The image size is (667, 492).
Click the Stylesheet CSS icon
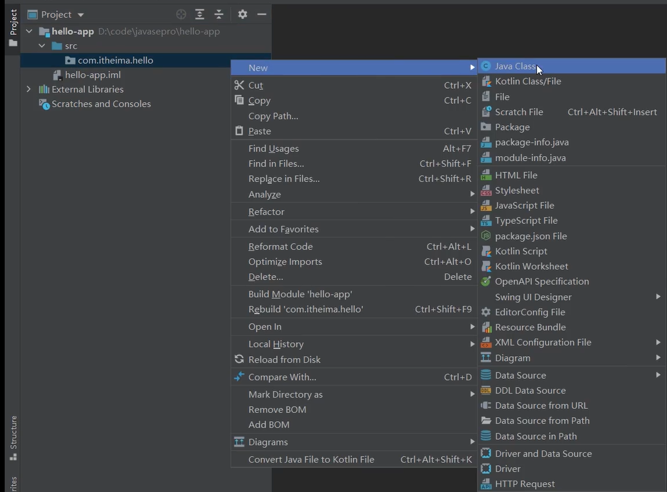[x=486, y=190]
